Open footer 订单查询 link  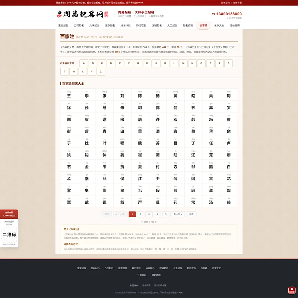pyautogui.click(x=142, y=275)
